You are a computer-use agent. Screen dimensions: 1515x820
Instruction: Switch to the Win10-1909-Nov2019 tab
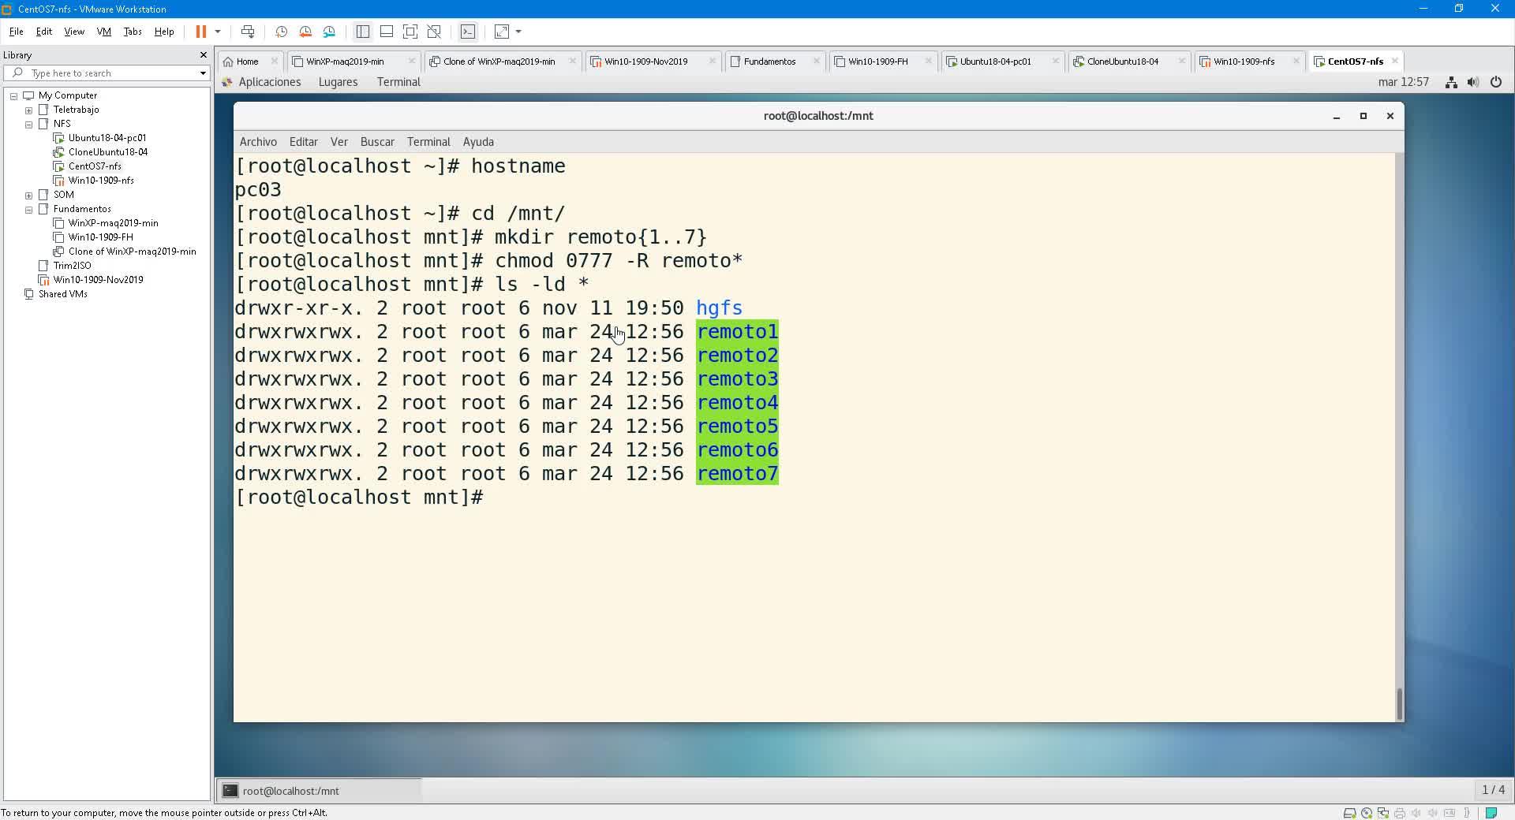(x=645, y=61)
